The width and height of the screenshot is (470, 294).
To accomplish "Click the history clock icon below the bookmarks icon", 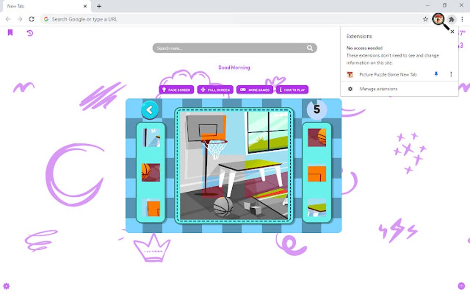I will click(x=30, y=33).
